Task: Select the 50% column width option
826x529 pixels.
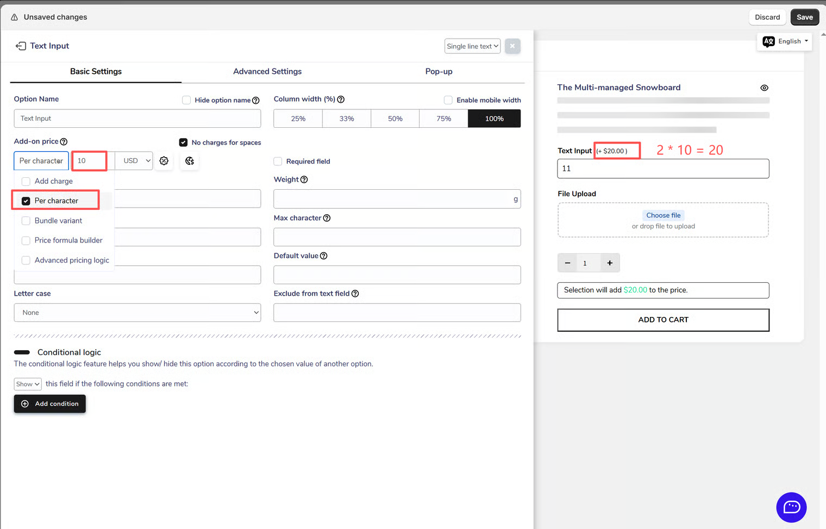Action: pos(395,119)
